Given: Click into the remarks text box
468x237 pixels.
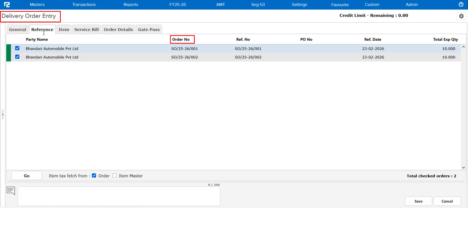Looking at the screenshot, I should (119, 196).
